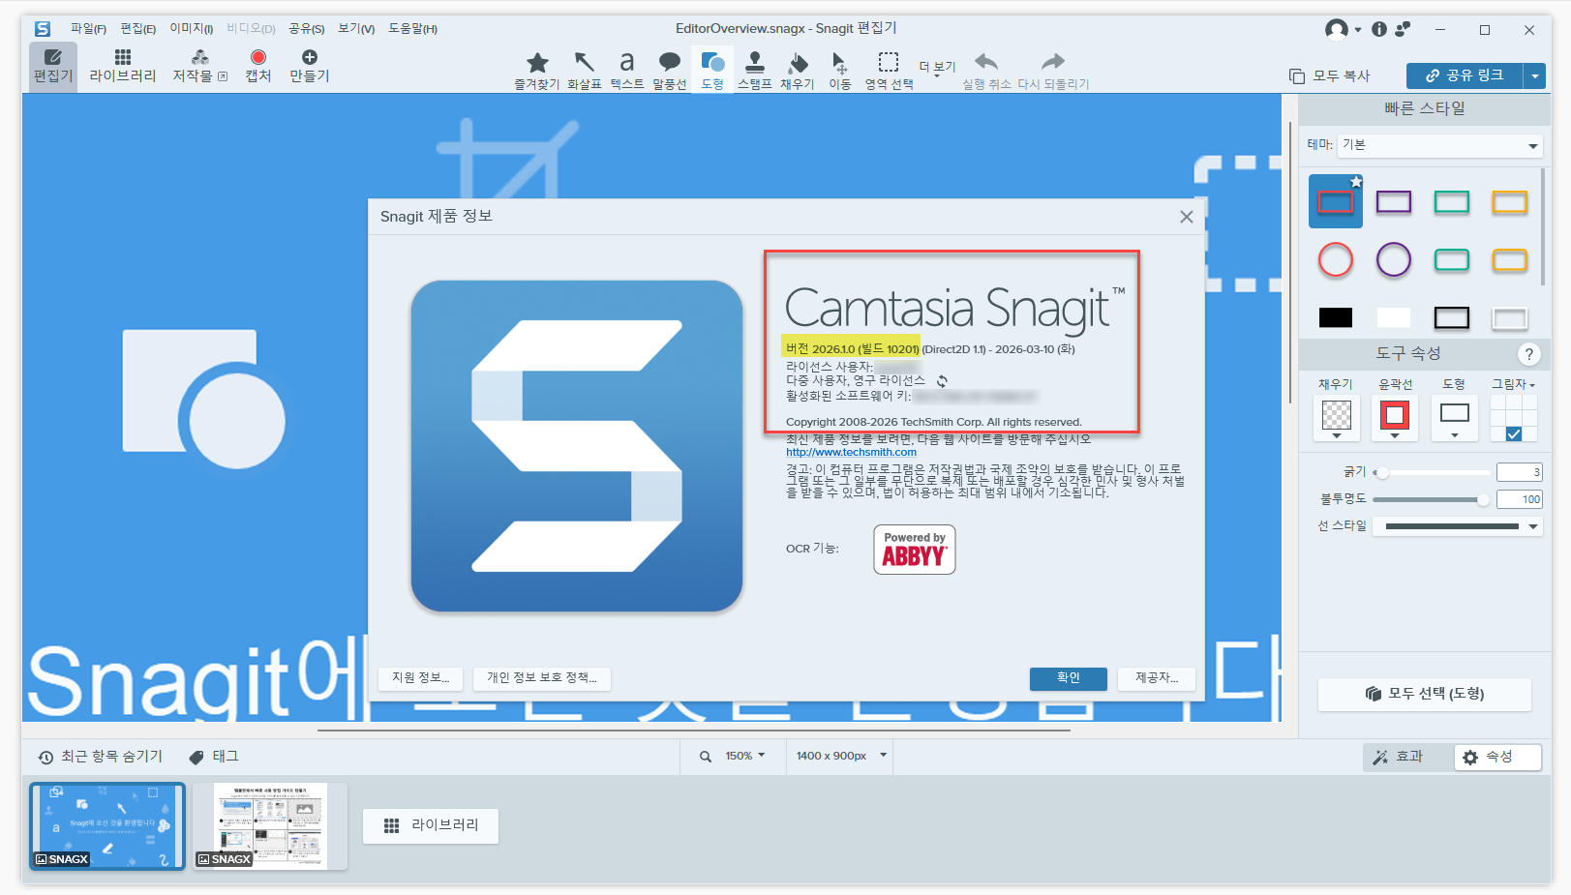Open the 선 스타일 line style dropdown
The image size is (1571, 895).
tap(1460, 526)
